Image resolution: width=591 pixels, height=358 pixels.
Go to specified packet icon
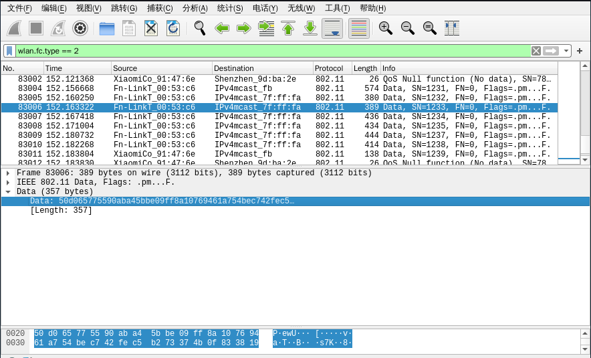pos(266,28)
